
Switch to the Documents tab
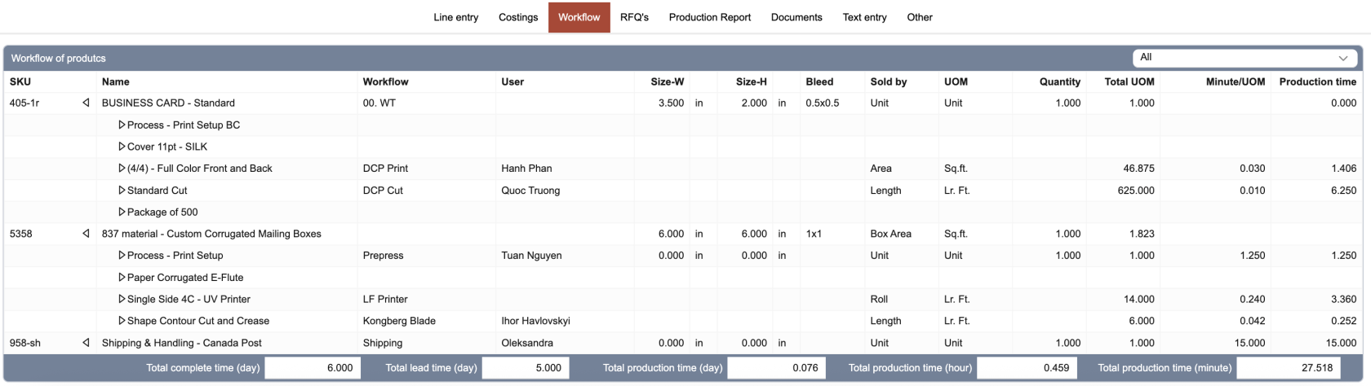(x=796, y=17)
